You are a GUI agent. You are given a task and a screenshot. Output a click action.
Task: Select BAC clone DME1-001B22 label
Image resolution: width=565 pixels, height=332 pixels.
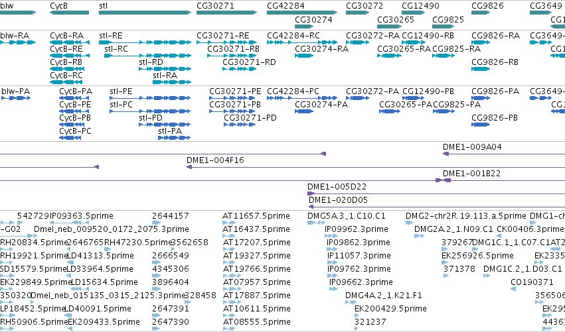pyautogui.click(x=471, y=174)
